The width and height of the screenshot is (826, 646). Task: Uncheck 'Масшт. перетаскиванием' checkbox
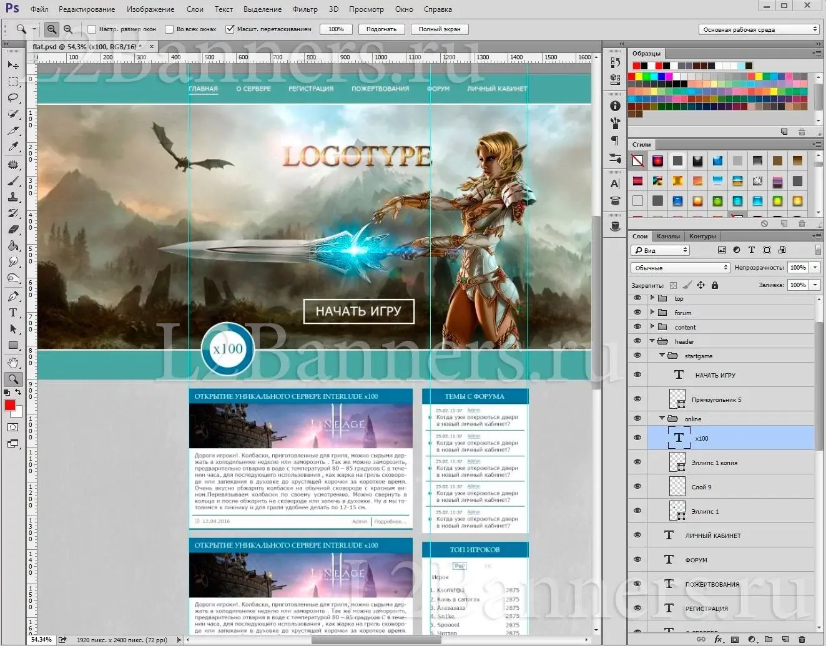click(x=230, y=29)
